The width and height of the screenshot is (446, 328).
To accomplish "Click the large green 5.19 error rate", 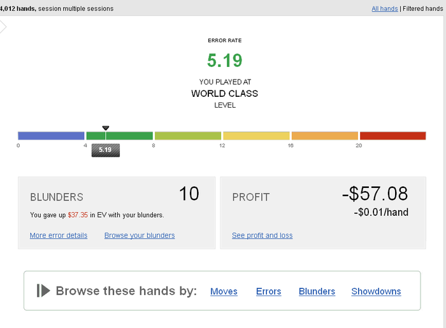I will point(225,61).
